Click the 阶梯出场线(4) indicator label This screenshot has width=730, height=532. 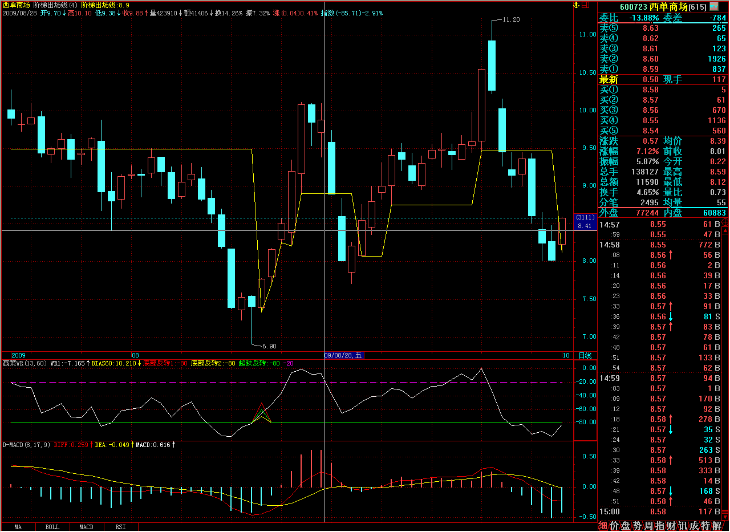click(x=56, y=5)
